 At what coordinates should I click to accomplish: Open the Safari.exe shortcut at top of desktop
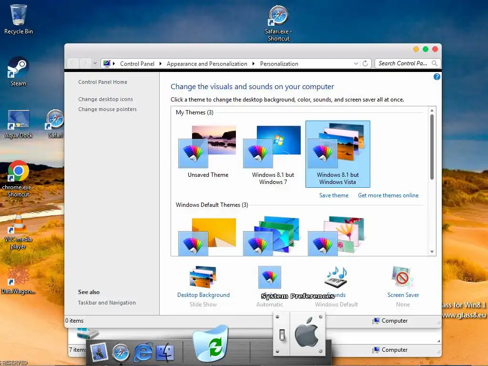[278, 23]
